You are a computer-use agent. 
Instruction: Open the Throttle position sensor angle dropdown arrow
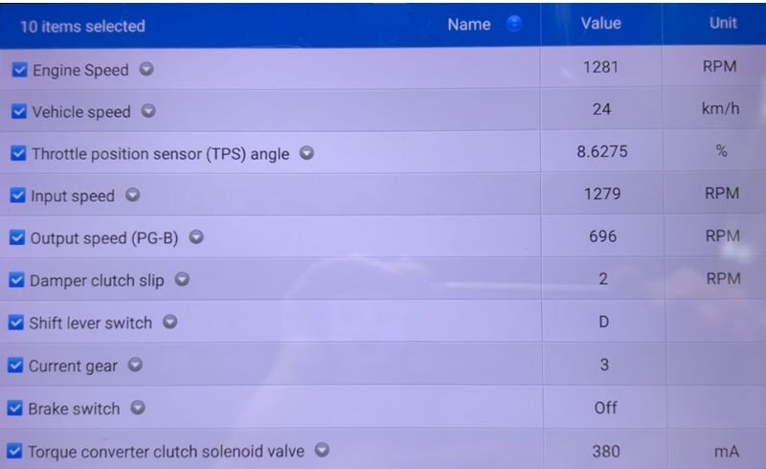(306, 153)
